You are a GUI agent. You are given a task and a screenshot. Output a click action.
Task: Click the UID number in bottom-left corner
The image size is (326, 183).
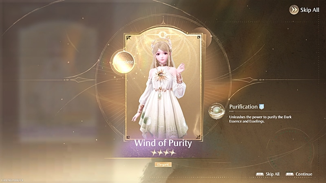12,181
